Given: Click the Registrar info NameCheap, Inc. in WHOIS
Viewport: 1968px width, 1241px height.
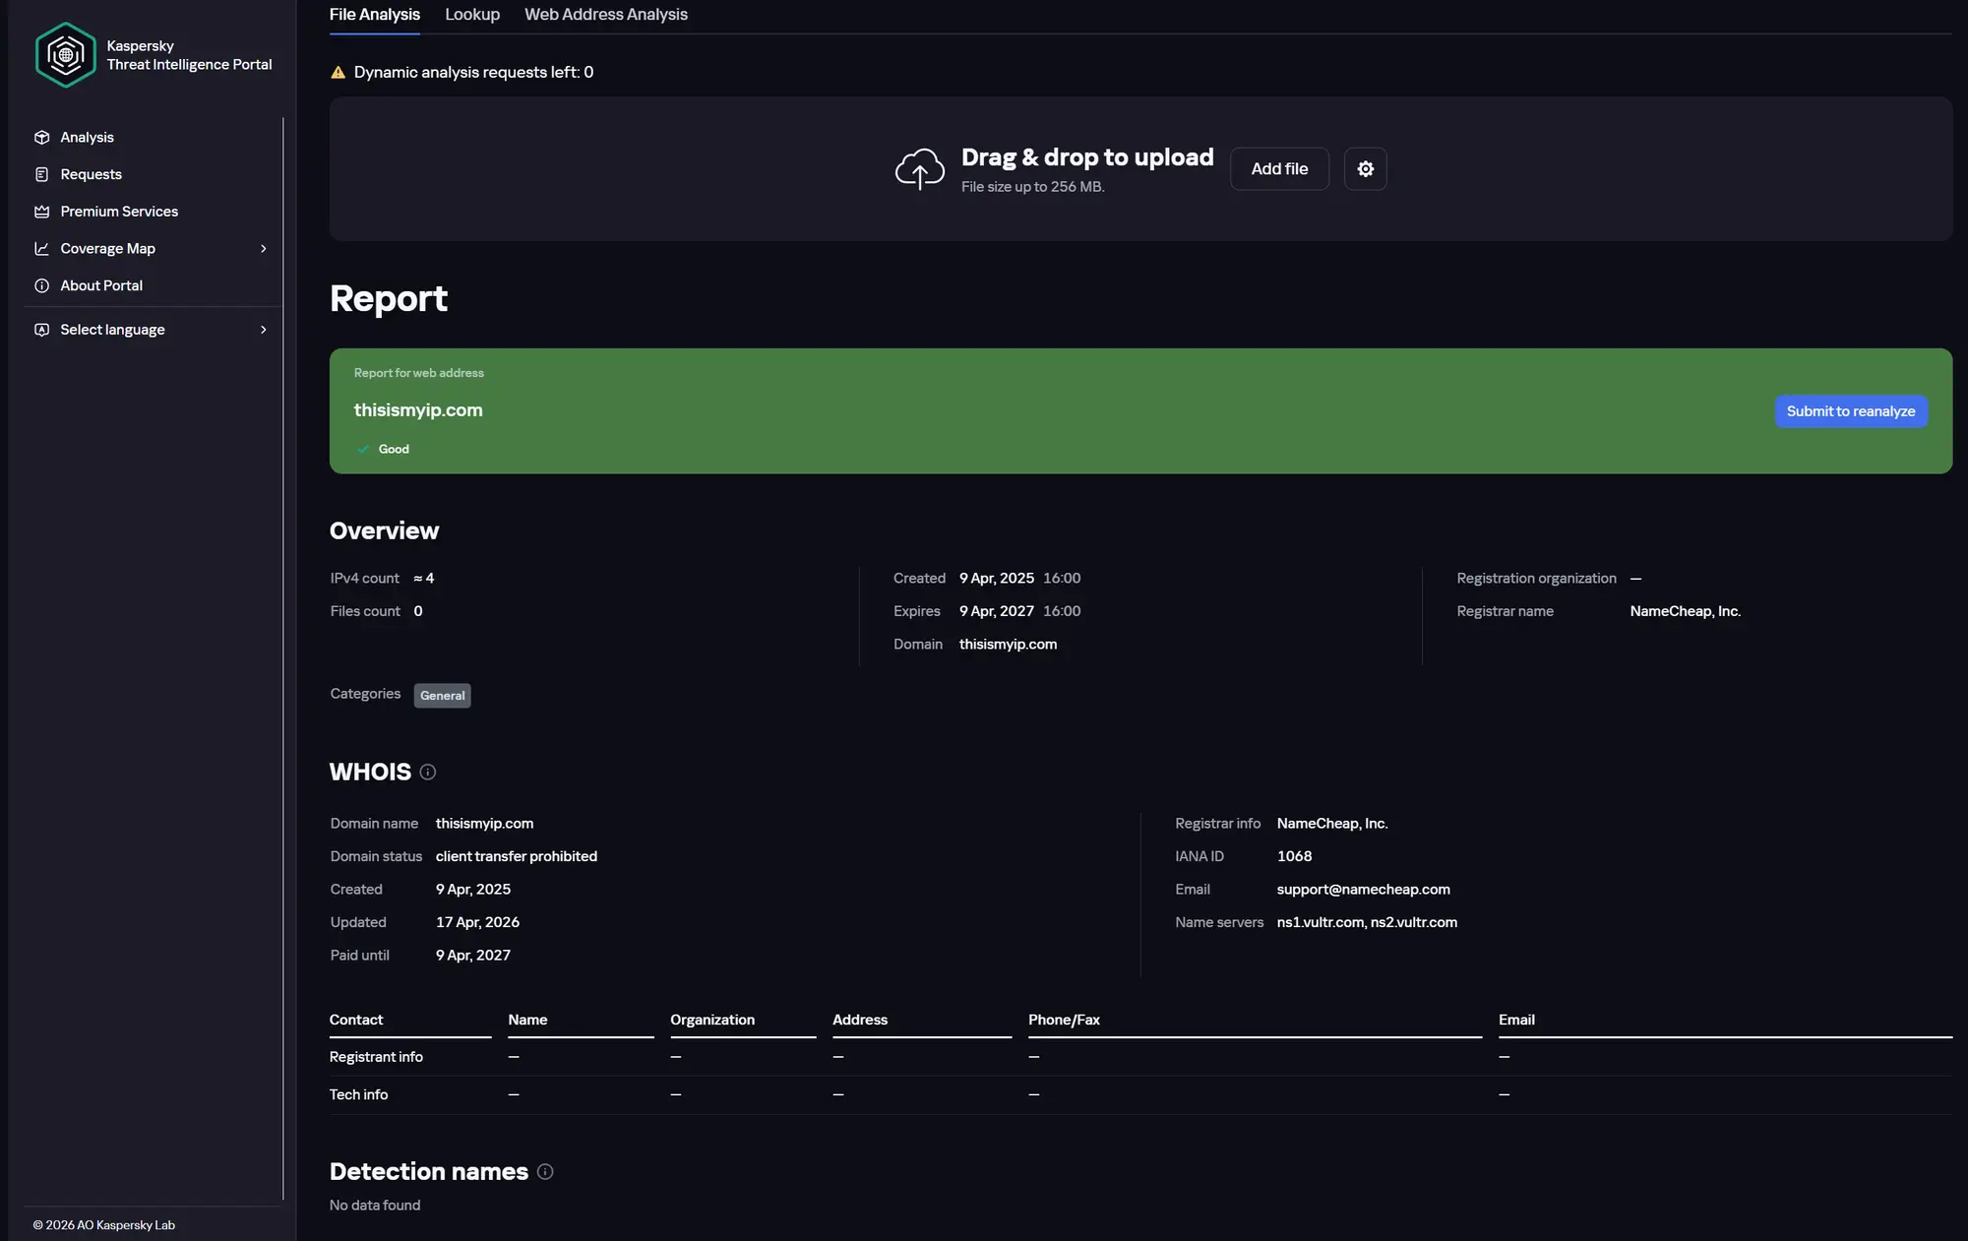Looking at the screenshot, I should pyautogui.click(x=1332, y=824).
